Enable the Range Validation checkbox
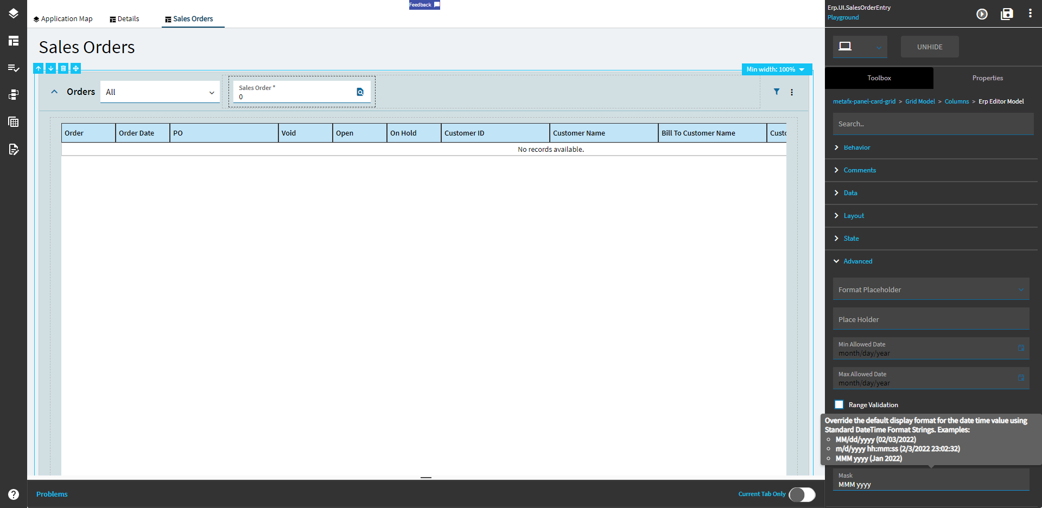This screenshot has height=508, width=1042. [839, 404]
